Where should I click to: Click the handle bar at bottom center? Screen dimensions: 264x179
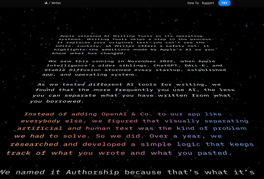coord(138,176)
